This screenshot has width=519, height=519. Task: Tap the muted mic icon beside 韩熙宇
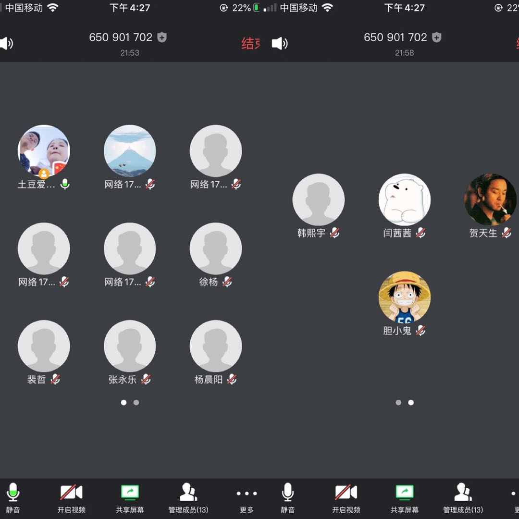(334, 233)
